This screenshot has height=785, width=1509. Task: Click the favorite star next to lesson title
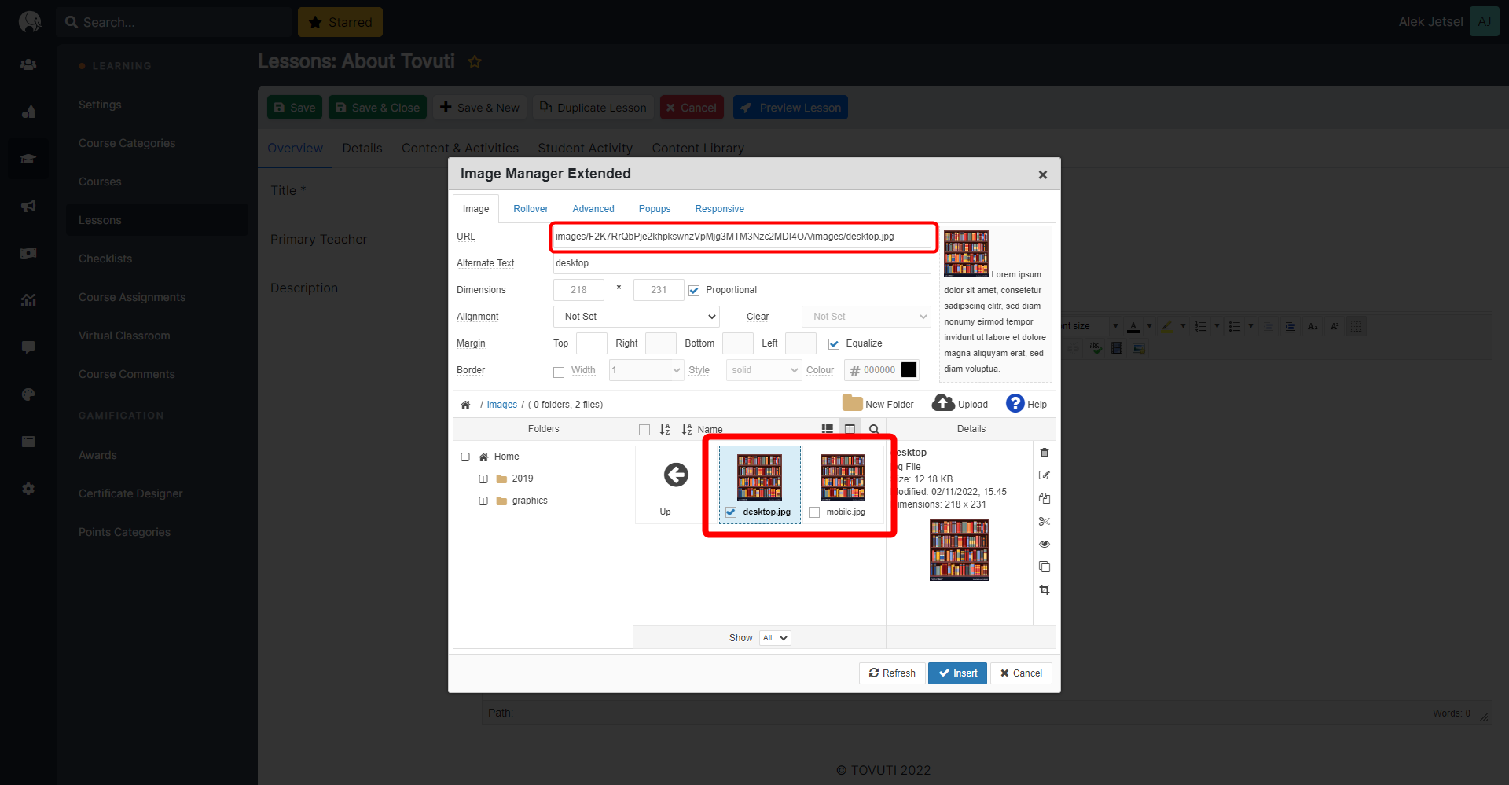pyautogui.click(x=475, y=61)
